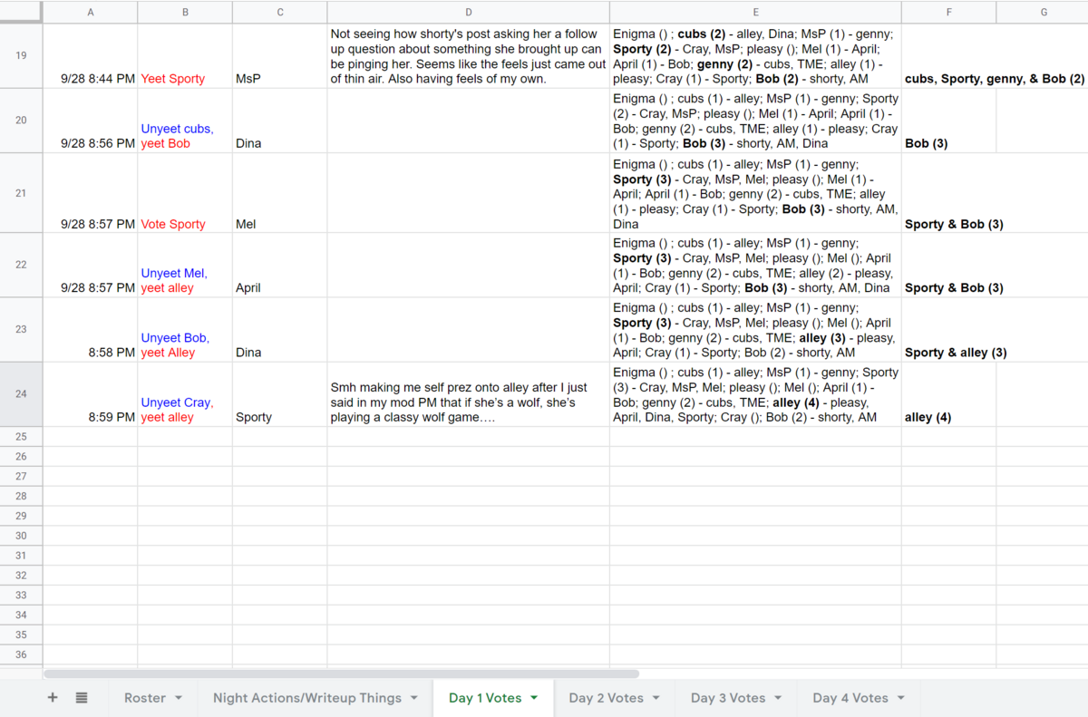Screen dimensions: 1088x717
Task: Select the 'Sporty & alley (3)' cell
Action: tap(948, 330)
